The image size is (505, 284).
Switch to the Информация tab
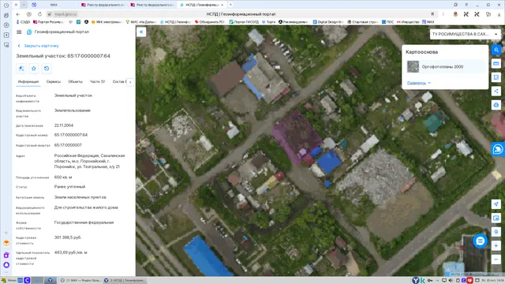[x=28, y=82]
